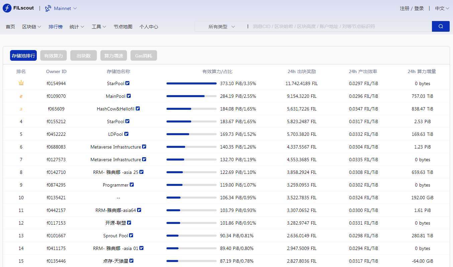The image size is (453, 267).
Task: Switch to the 有效算力 tab
Action: pos(53,56)
